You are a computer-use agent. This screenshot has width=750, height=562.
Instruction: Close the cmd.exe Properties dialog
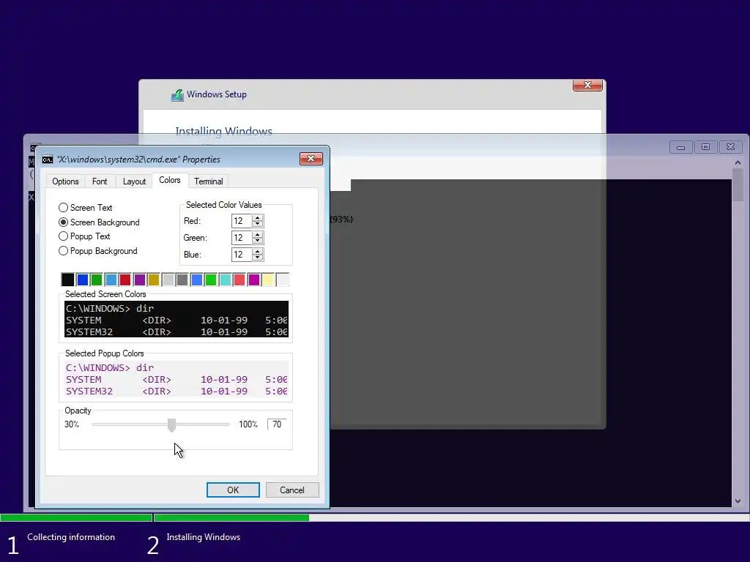click(311, 159)
